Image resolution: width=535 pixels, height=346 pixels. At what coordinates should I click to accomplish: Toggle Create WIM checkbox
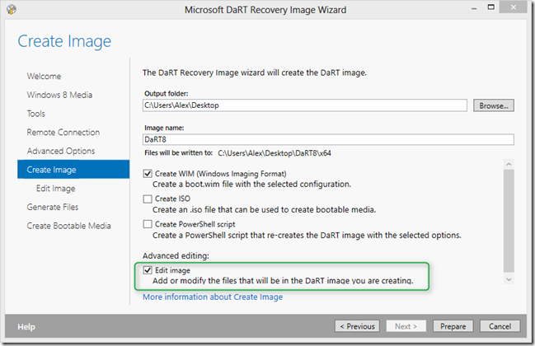pos(148,174)
